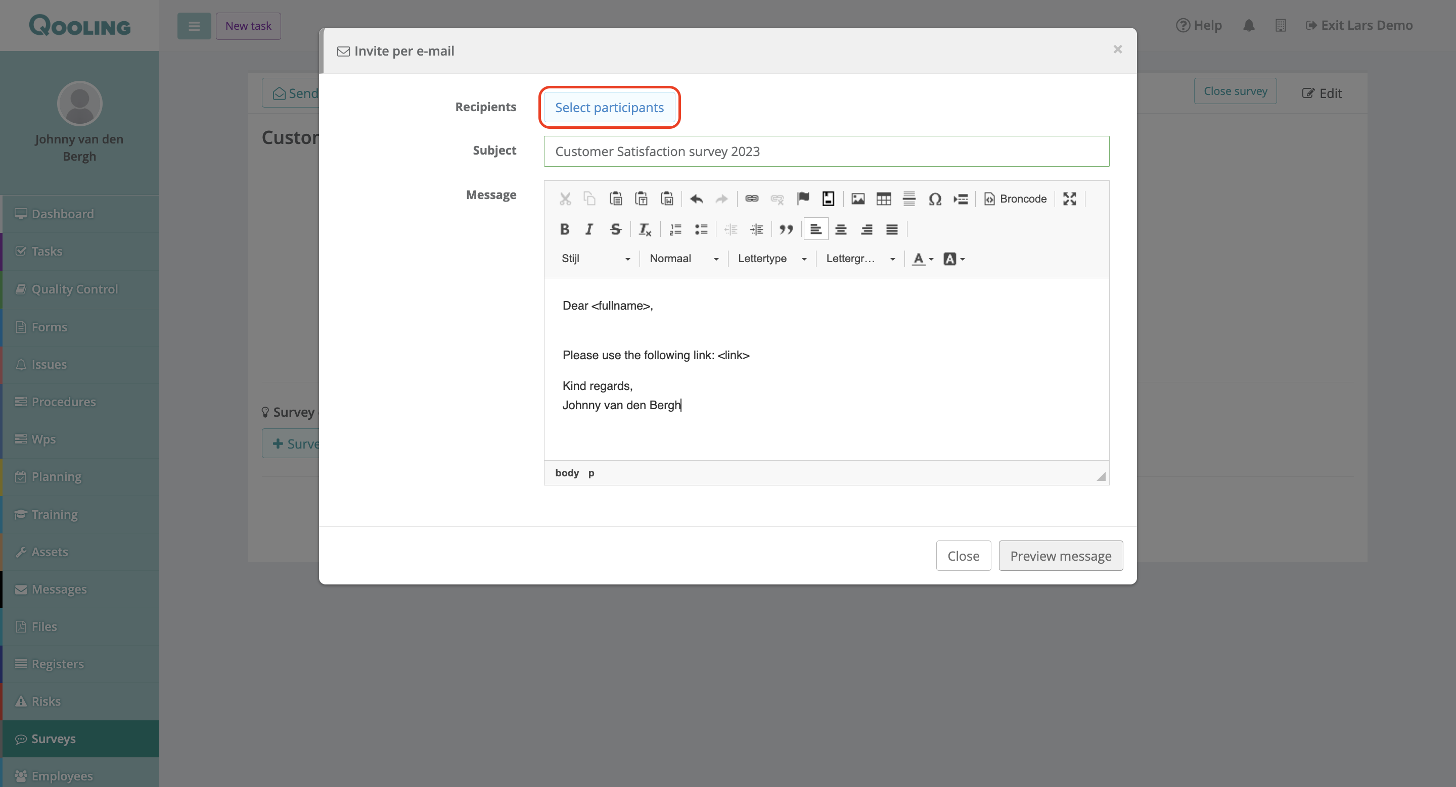This screenshot has height=787, width=1456.
Task: Insert an image in message
Action: pyautogui.click(x=857, y=199)
